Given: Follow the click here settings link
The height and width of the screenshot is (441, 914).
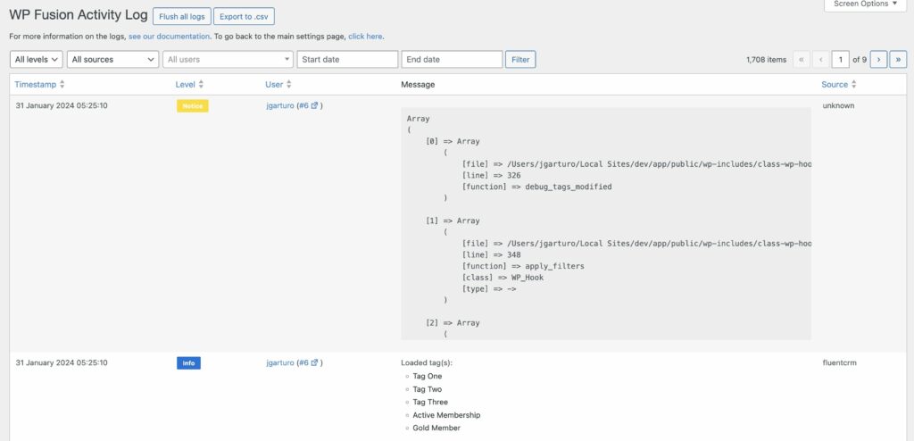Looking at the screenshot, I should coord(365,37).
